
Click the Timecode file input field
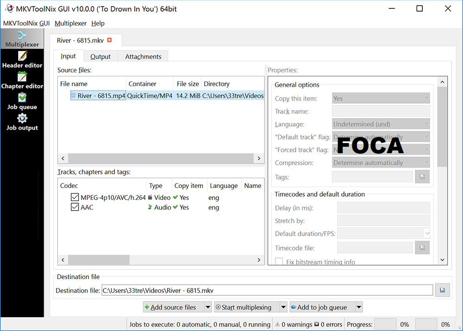(375, 247)
